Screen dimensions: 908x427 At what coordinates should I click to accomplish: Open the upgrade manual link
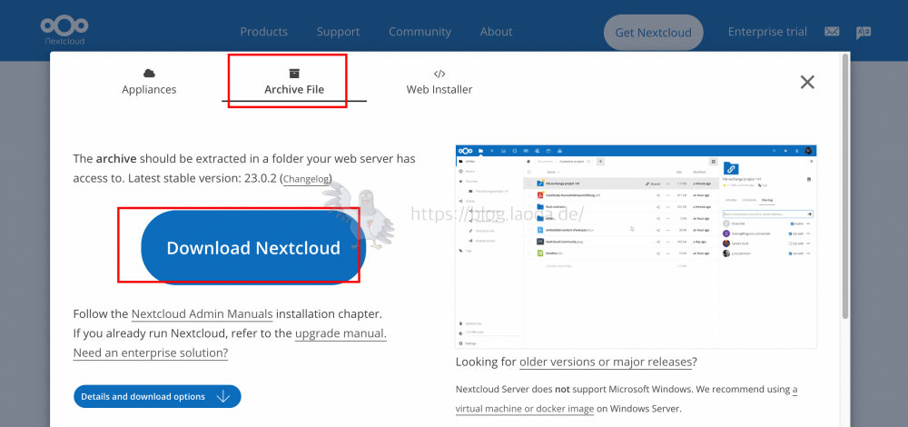pyautogui.click(x=340, y=333)
